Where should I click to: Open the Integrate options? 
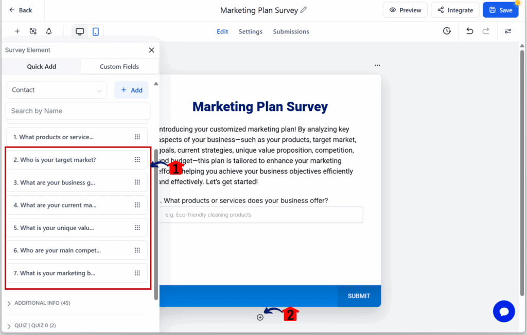point(455,10)
